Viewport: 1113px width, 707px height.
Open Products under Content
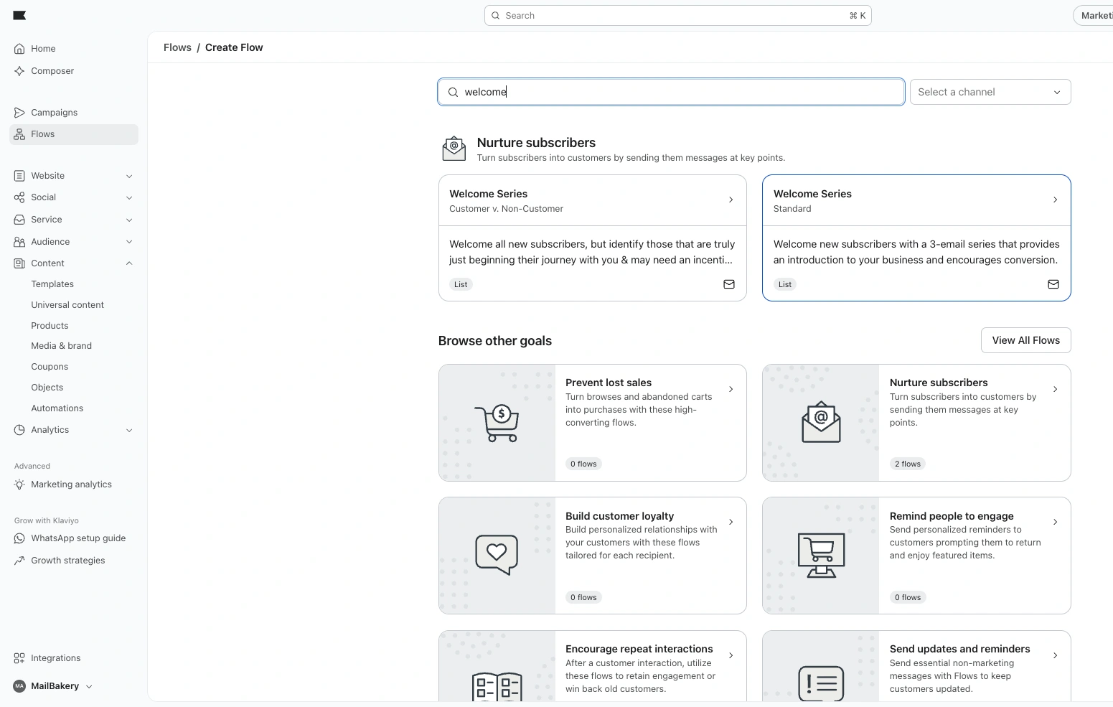pos(50,326)
